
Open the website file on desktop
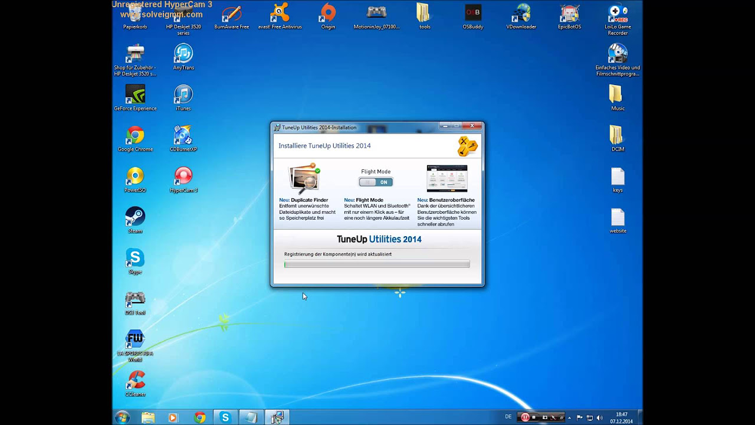pos(618,220)
